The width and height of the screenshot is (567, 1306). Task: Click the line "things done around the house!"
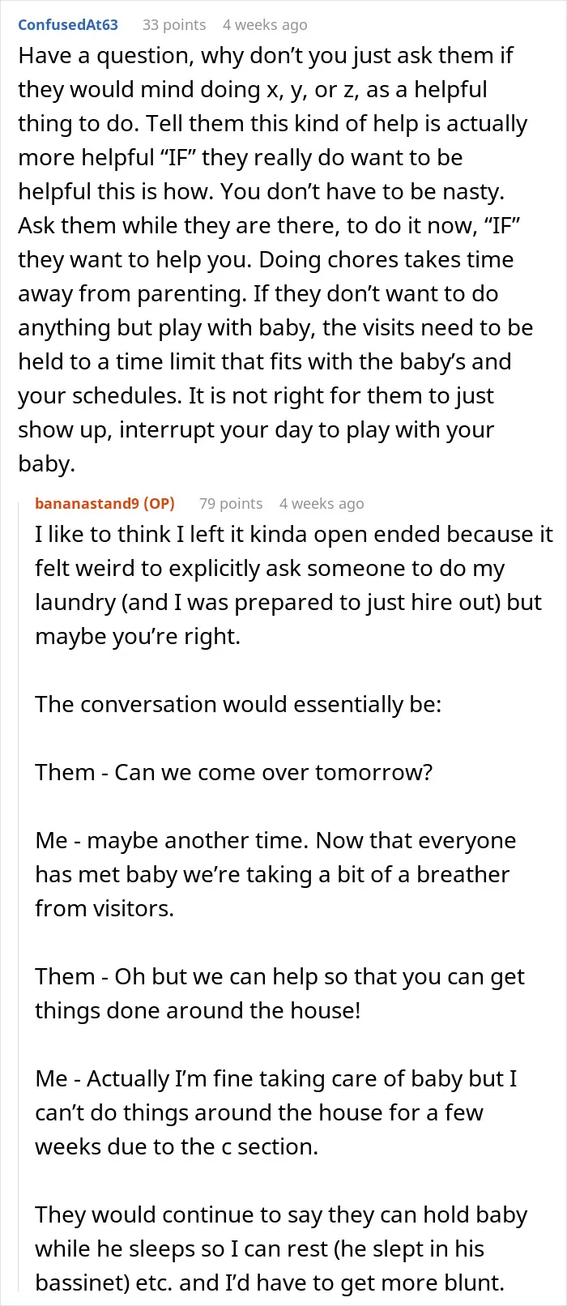tap(198, 1011)
